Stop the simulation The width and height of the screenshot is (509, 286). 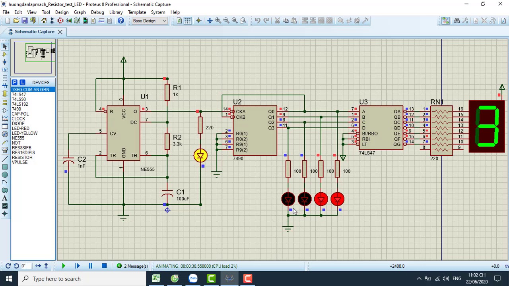104,266
